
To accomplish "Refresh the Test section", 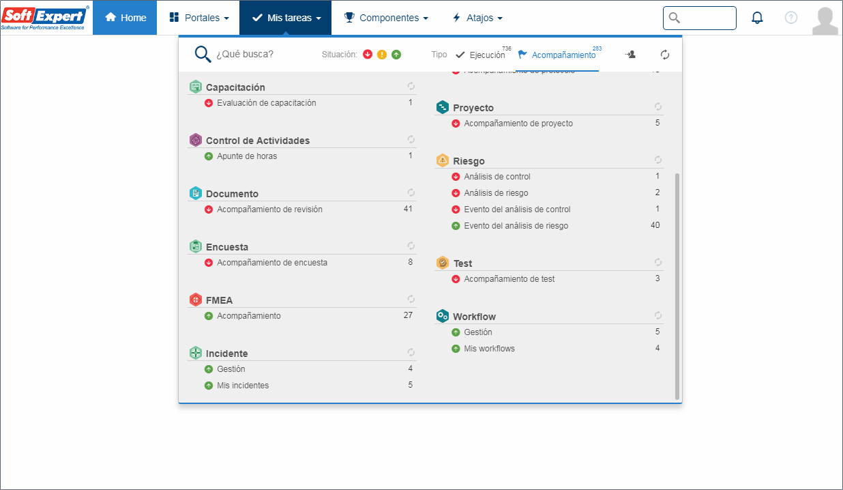I will coord(658,262).
